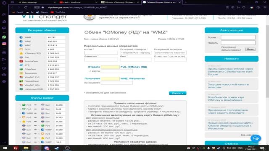Focus the Логин input field
Image resolution: width=269 pixels, height=151 pixels.
[238, 37]
